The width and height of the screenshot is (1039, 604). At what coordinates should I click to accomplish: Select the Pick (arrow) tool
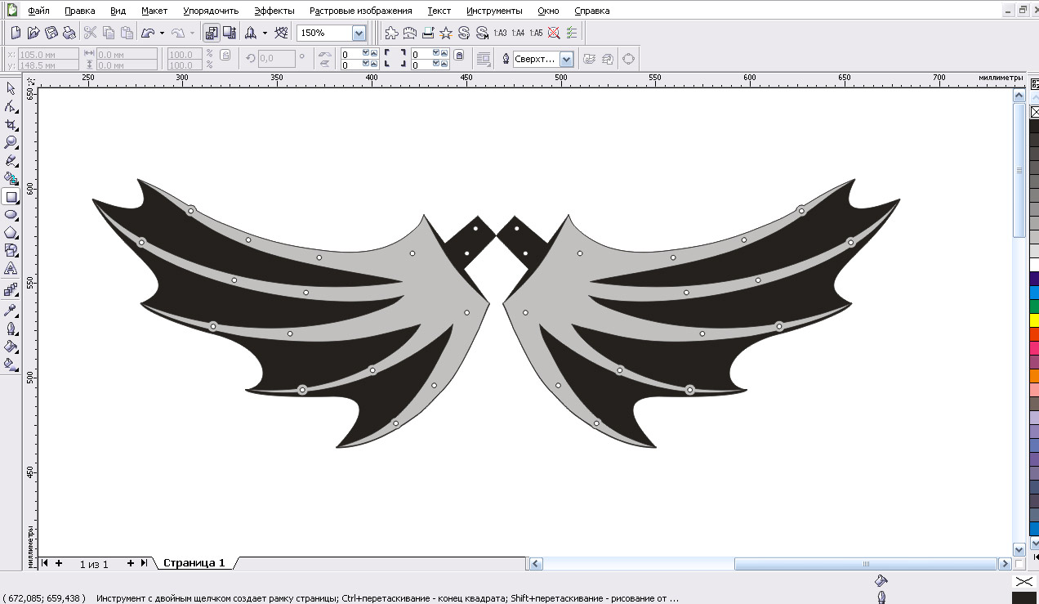11,88
